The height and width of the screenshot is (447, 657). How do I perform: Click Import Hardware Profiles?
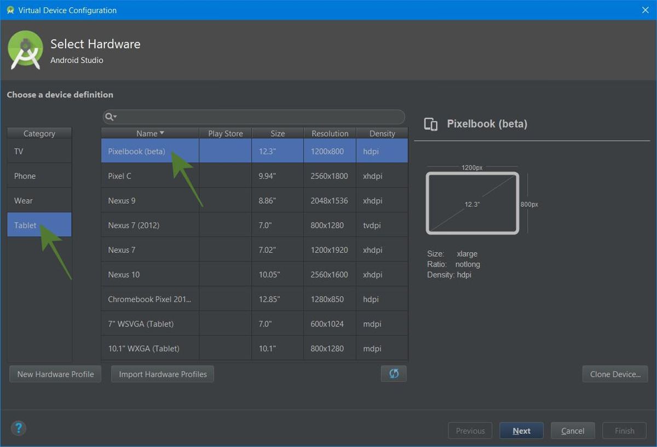tap(162, 374)
